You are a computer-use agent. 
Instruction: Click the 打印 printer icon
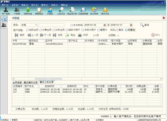point(80,35)
